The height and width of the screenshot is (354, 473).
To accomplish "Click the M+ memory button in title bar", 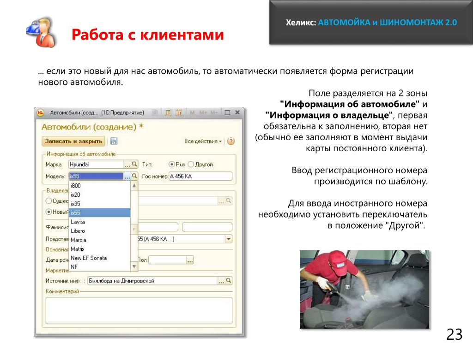I will (x=203, y=112).
